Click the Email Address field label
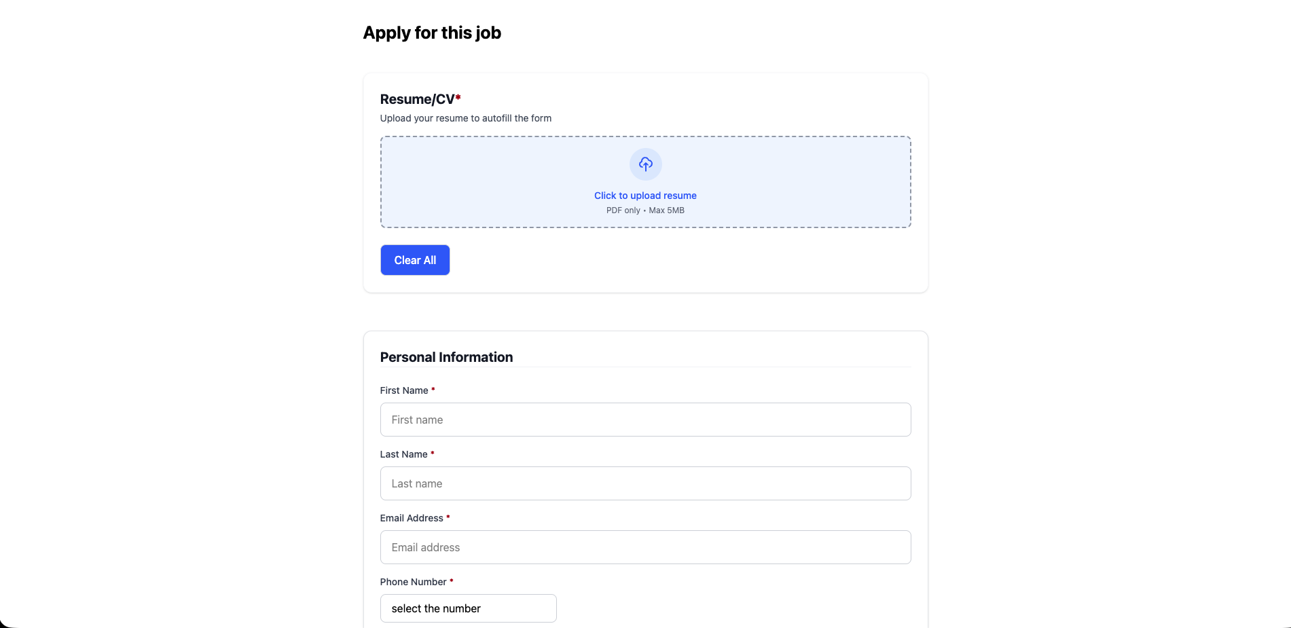Image resolution: width=1291 pixels, height=628 pixels. pyautogui.click(x=411, y=517)
